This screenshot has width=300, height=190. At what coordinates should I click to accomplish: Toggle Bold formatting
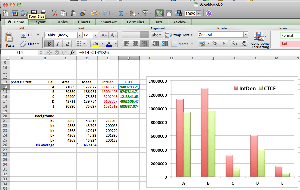tap(49, 44)
